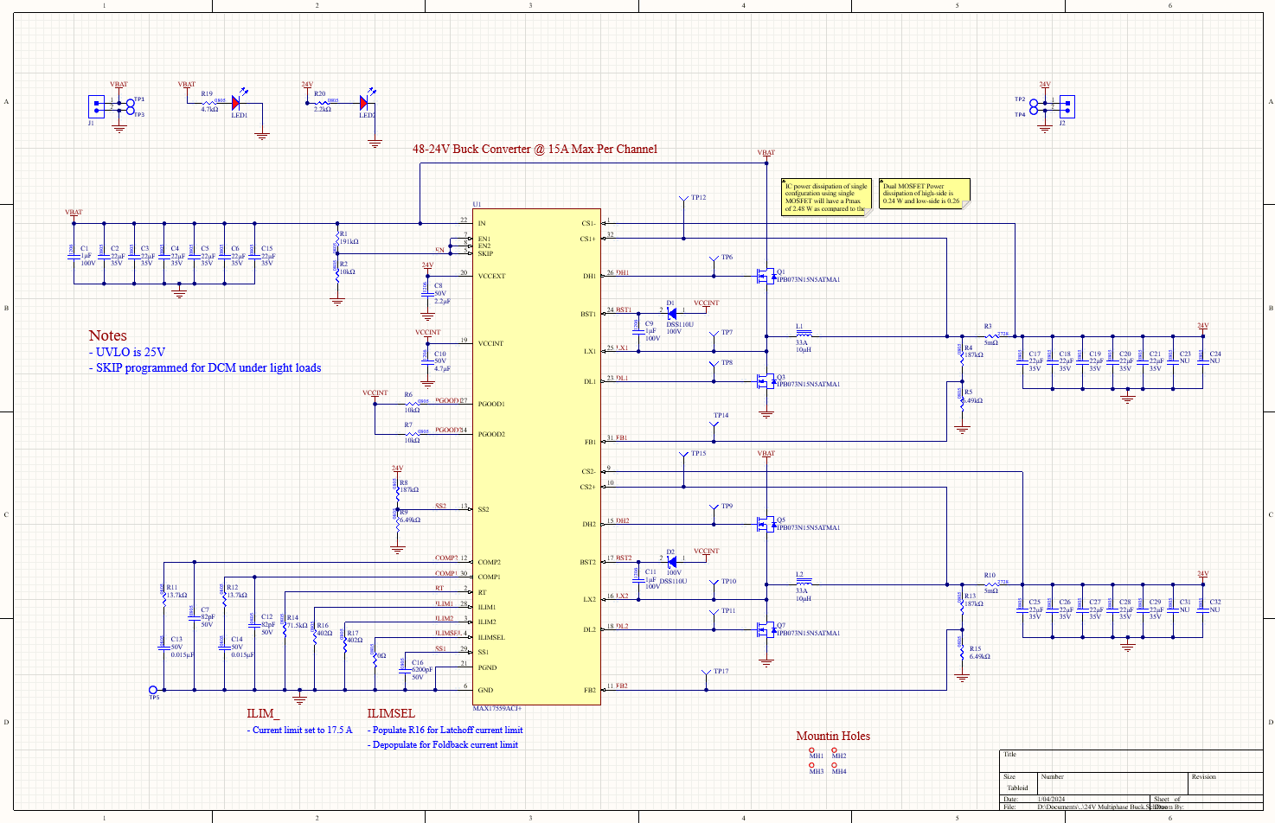Select sense resistor R3 5mΩ
This screenshot has width=1275, height=823.
click(x=991, y=335)
